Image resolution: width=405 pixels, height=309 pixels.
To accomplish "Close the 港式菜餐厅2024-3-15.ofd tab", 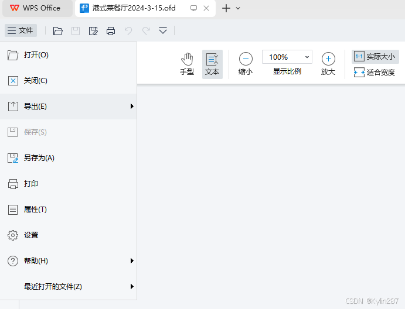I will tap(206, 8).
